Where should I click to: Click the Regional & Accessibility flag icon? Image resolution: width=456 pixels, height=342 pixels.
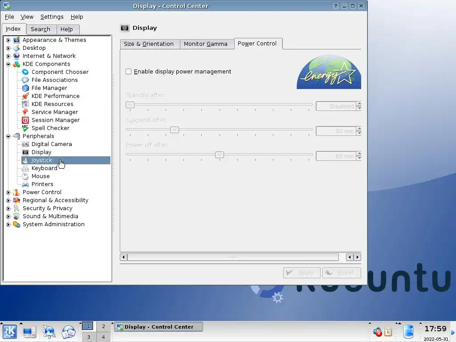tap(16, 200)
